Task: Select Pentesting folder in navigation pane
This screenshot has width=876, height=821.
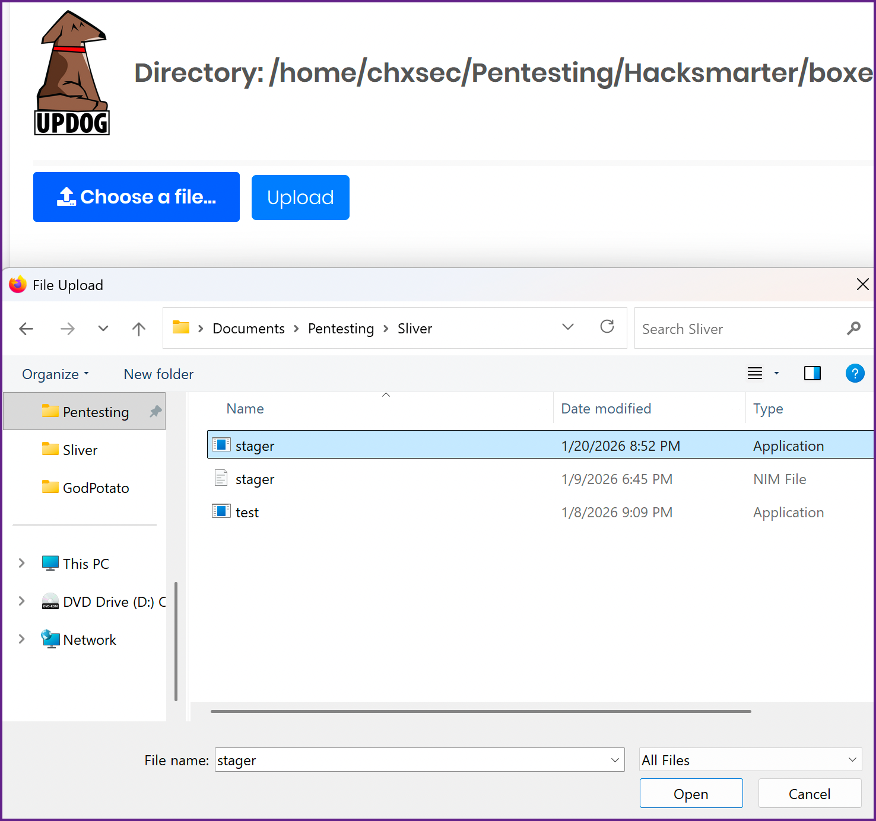Action: (84, 412)
